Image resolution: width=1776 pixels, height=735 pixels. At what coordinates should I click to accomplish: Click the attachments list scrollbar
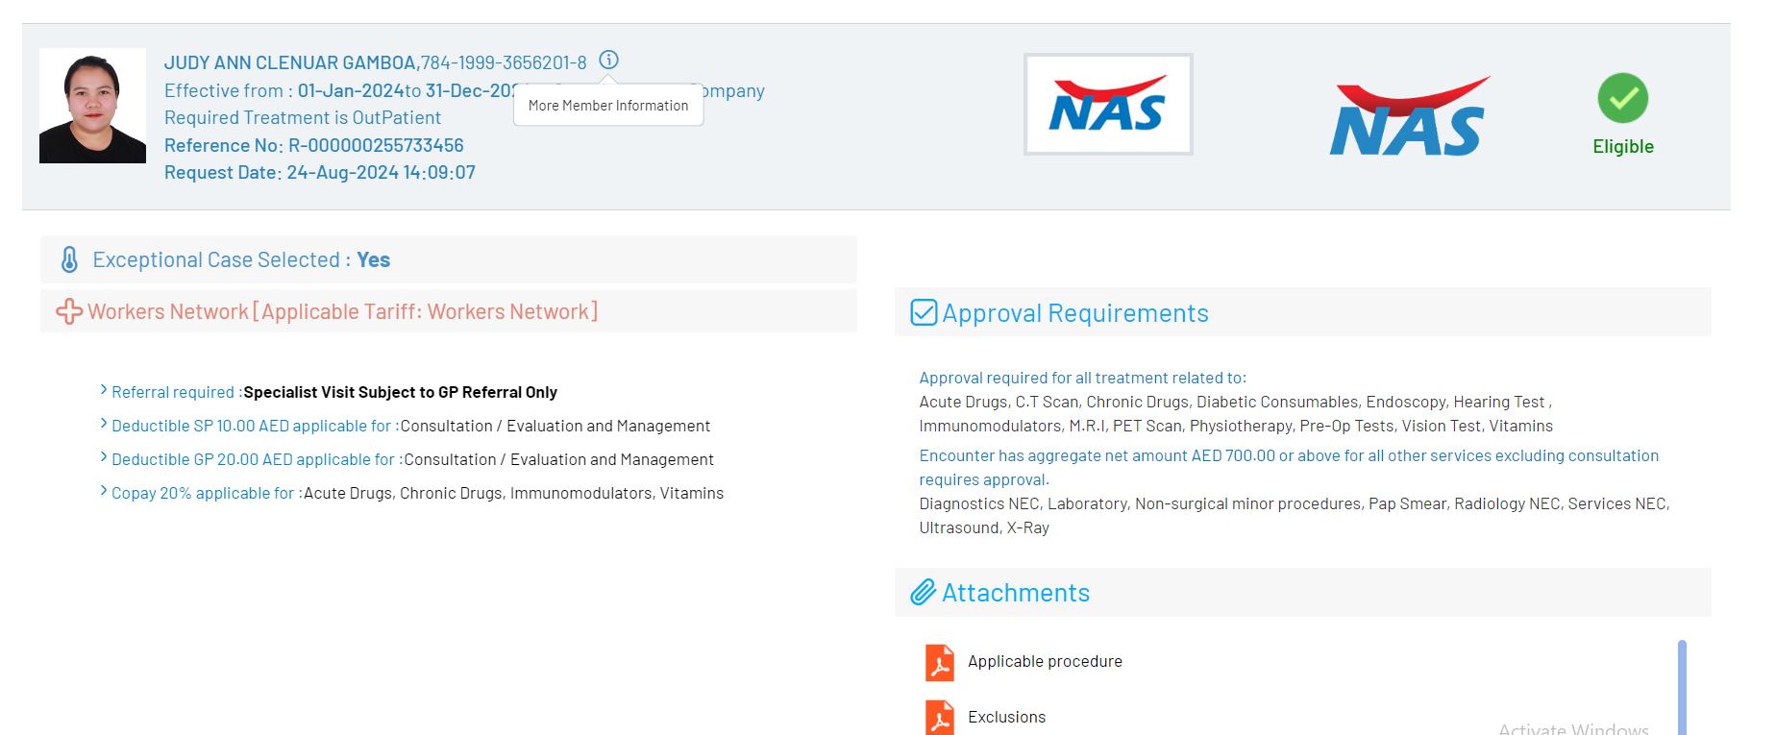(1682, 687)
